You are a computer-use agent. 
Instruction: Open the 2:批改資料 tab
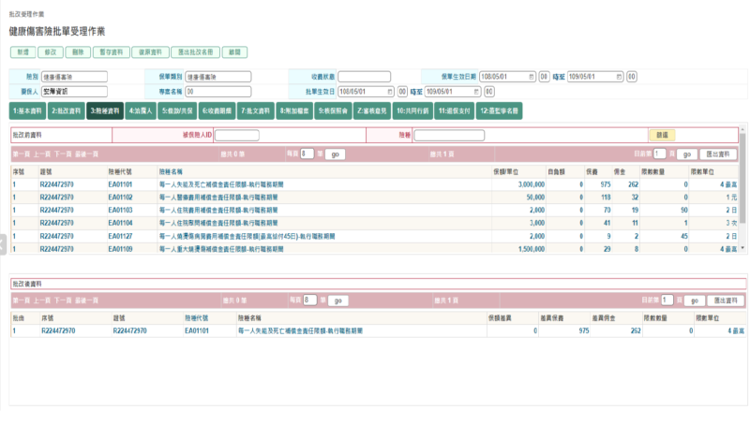click(66, 110)
